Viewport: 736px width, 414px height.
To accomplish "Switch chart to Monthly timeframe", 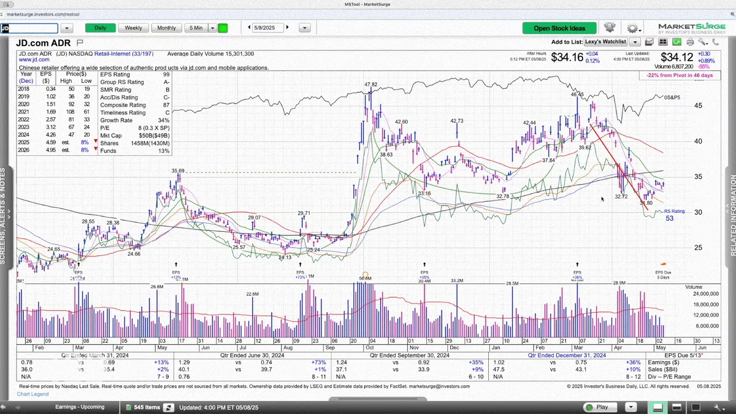I will coord(167,28).
